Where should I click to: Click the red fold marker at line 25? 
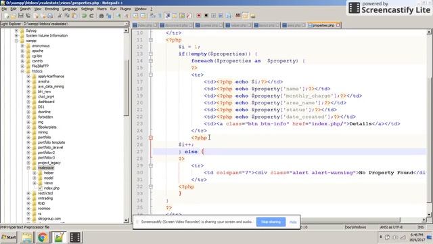[150, 138]
